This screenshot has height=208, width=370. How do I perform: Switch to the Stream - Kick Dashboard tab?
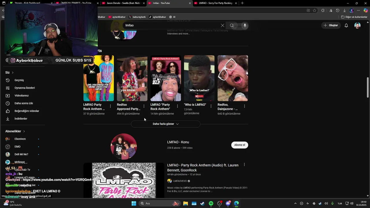click(31, 3)
